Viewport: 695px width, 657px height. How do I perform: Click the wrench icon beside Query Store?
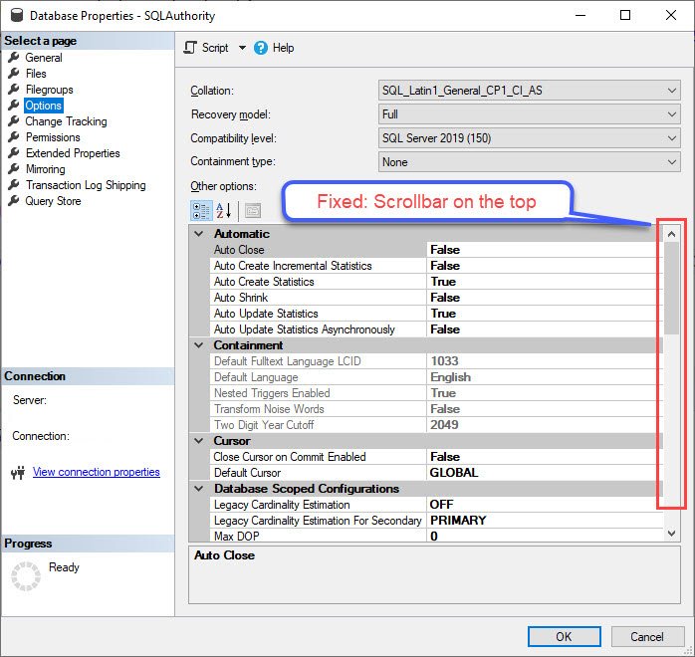14,201
